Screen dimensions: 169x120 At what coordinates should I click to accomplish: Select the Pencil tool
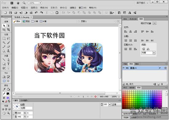pyautogui.click(x=4, y=47)
